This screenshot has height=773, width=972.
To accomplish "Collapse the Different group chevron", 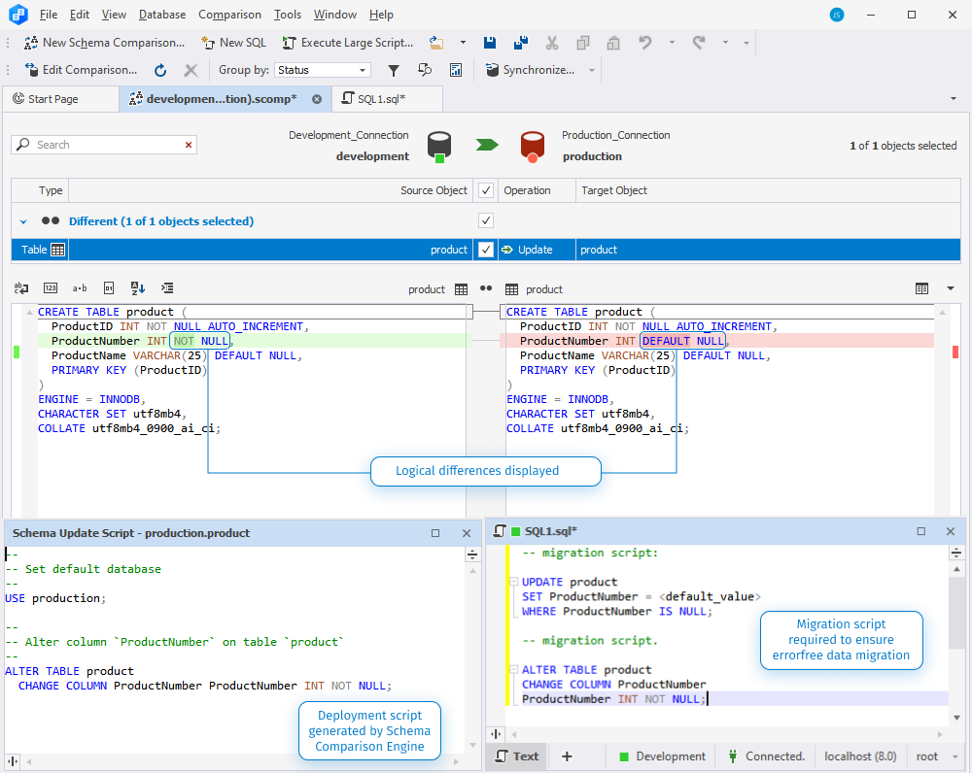I will 23,221.
